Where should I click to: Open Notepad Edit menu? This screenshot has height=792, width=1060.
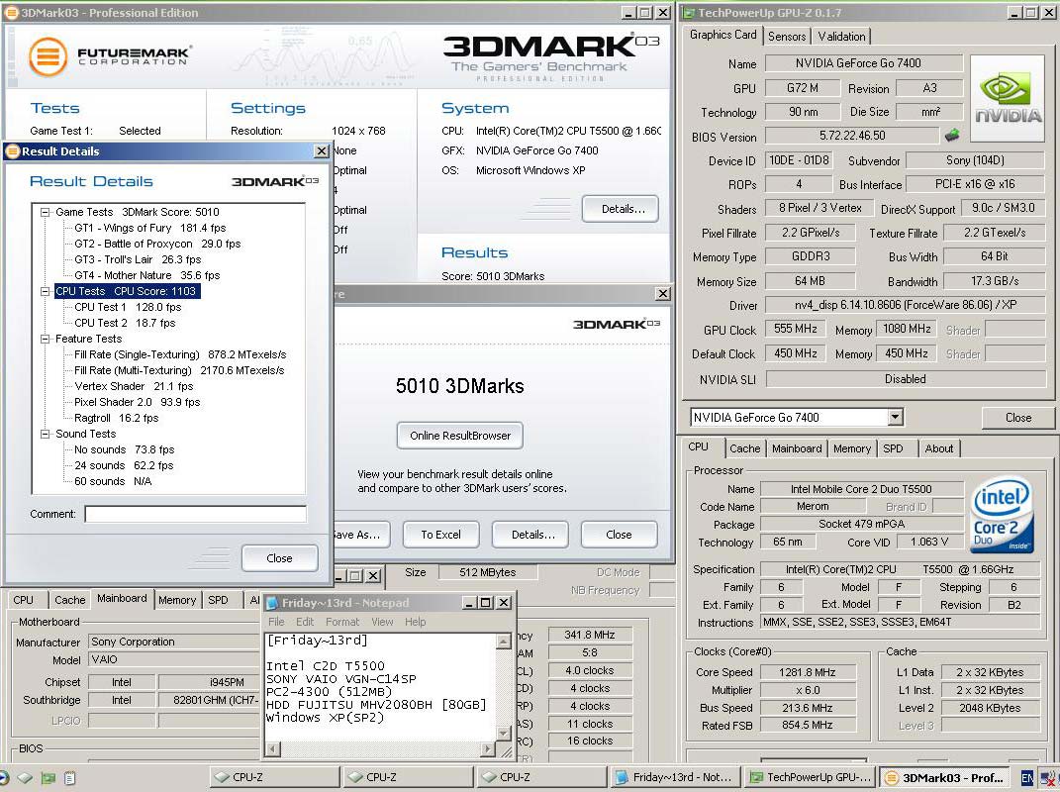point(305,622)
